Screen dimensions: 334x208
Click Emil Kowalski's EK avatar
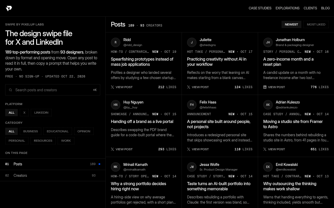(x=268, y=167)
